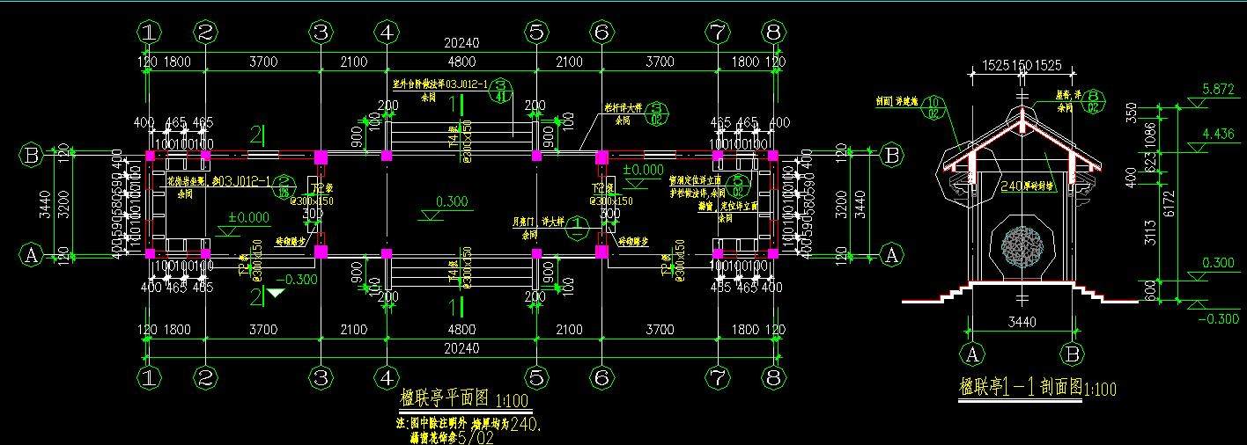The image size is (1247, 445).
Task: Select the top 20240 overall dimension text
Action: click(x=461, y=44)
